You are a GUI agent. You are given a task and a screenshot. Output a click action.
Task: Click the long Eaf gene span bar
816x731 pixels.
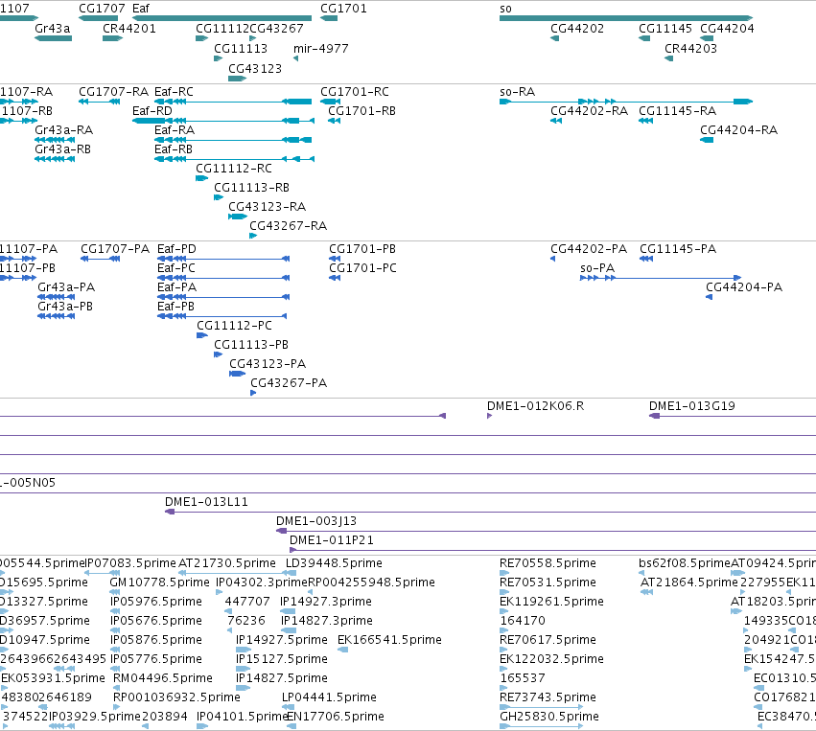coord(222,18)
